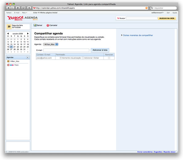The width and height of the screenshot is (183, 160).
Task: Click the Cancelar text button
Action: 53,25
